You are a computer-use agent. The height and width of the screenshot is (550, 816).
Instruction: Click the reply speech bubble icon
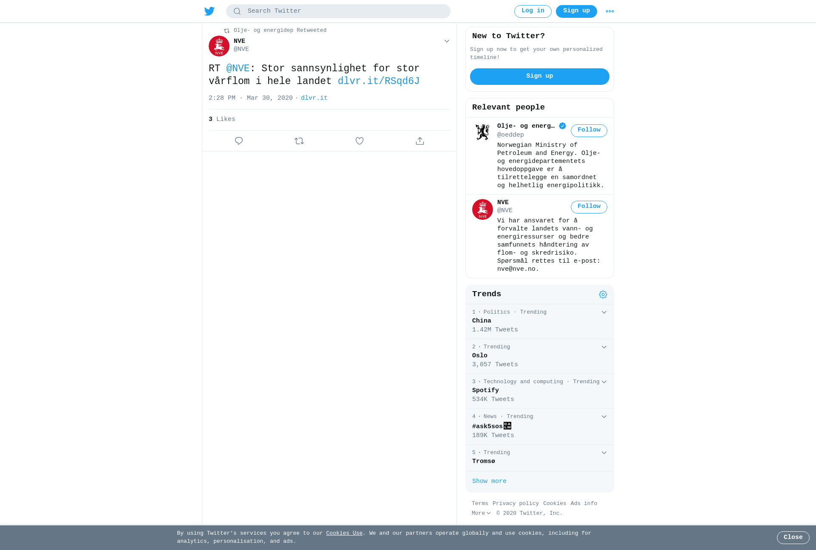(239, 141)
